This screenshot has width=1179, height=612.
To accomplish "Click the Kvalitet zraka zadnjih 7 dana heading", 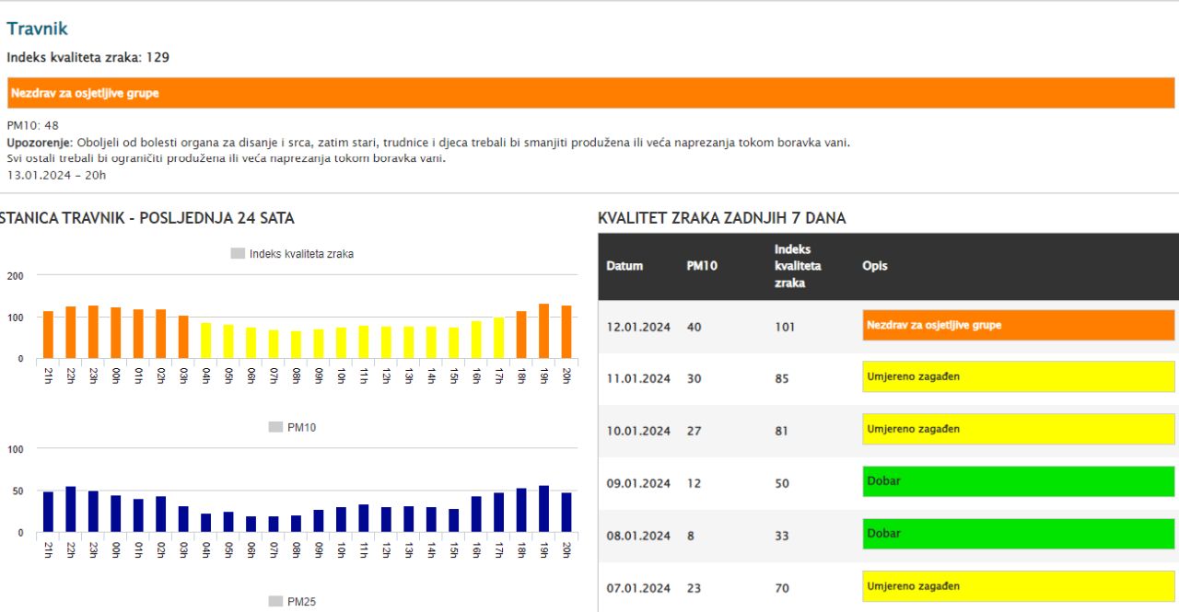I will click(721, 218).
